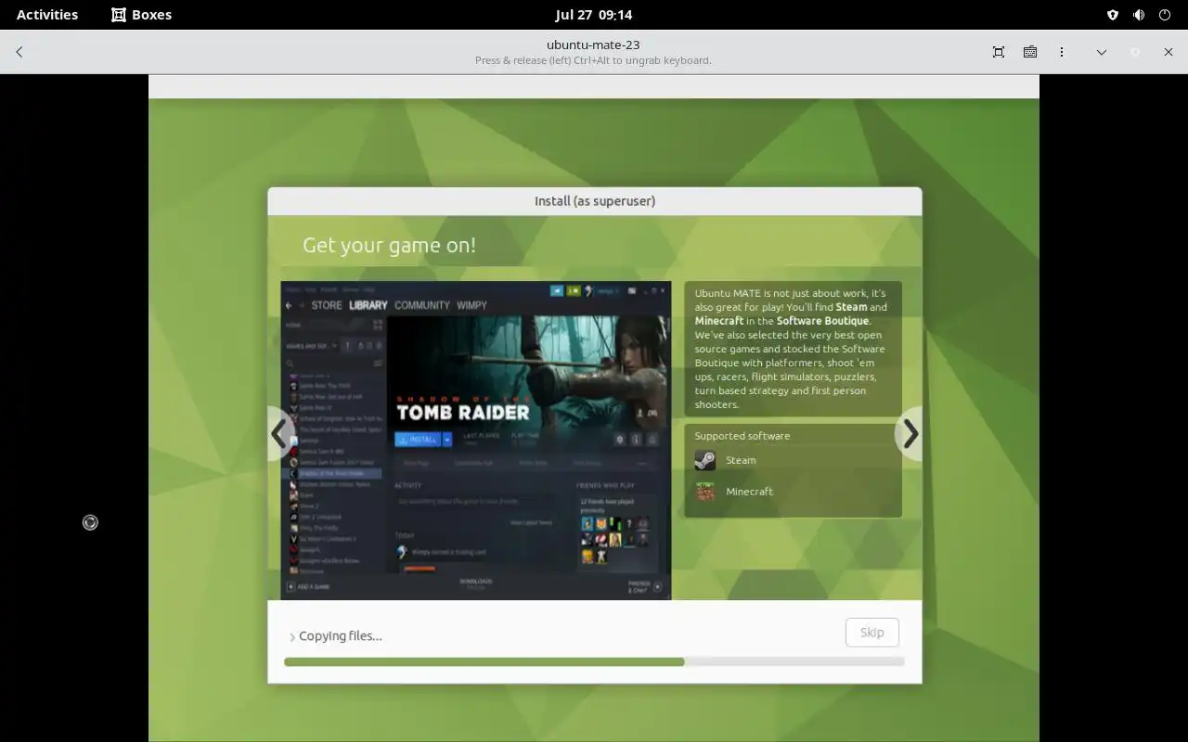Click the installation progress bar

pos(594,661)
